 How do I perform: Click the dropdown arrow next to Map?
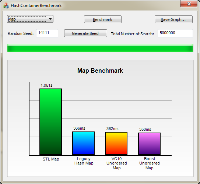tap(50, 19)
